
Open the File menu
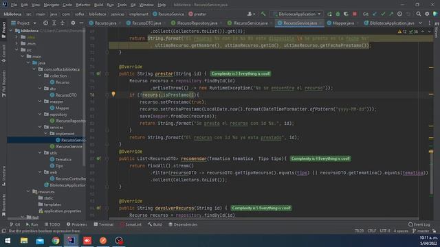pyautogui.click(x=14, y=5)
